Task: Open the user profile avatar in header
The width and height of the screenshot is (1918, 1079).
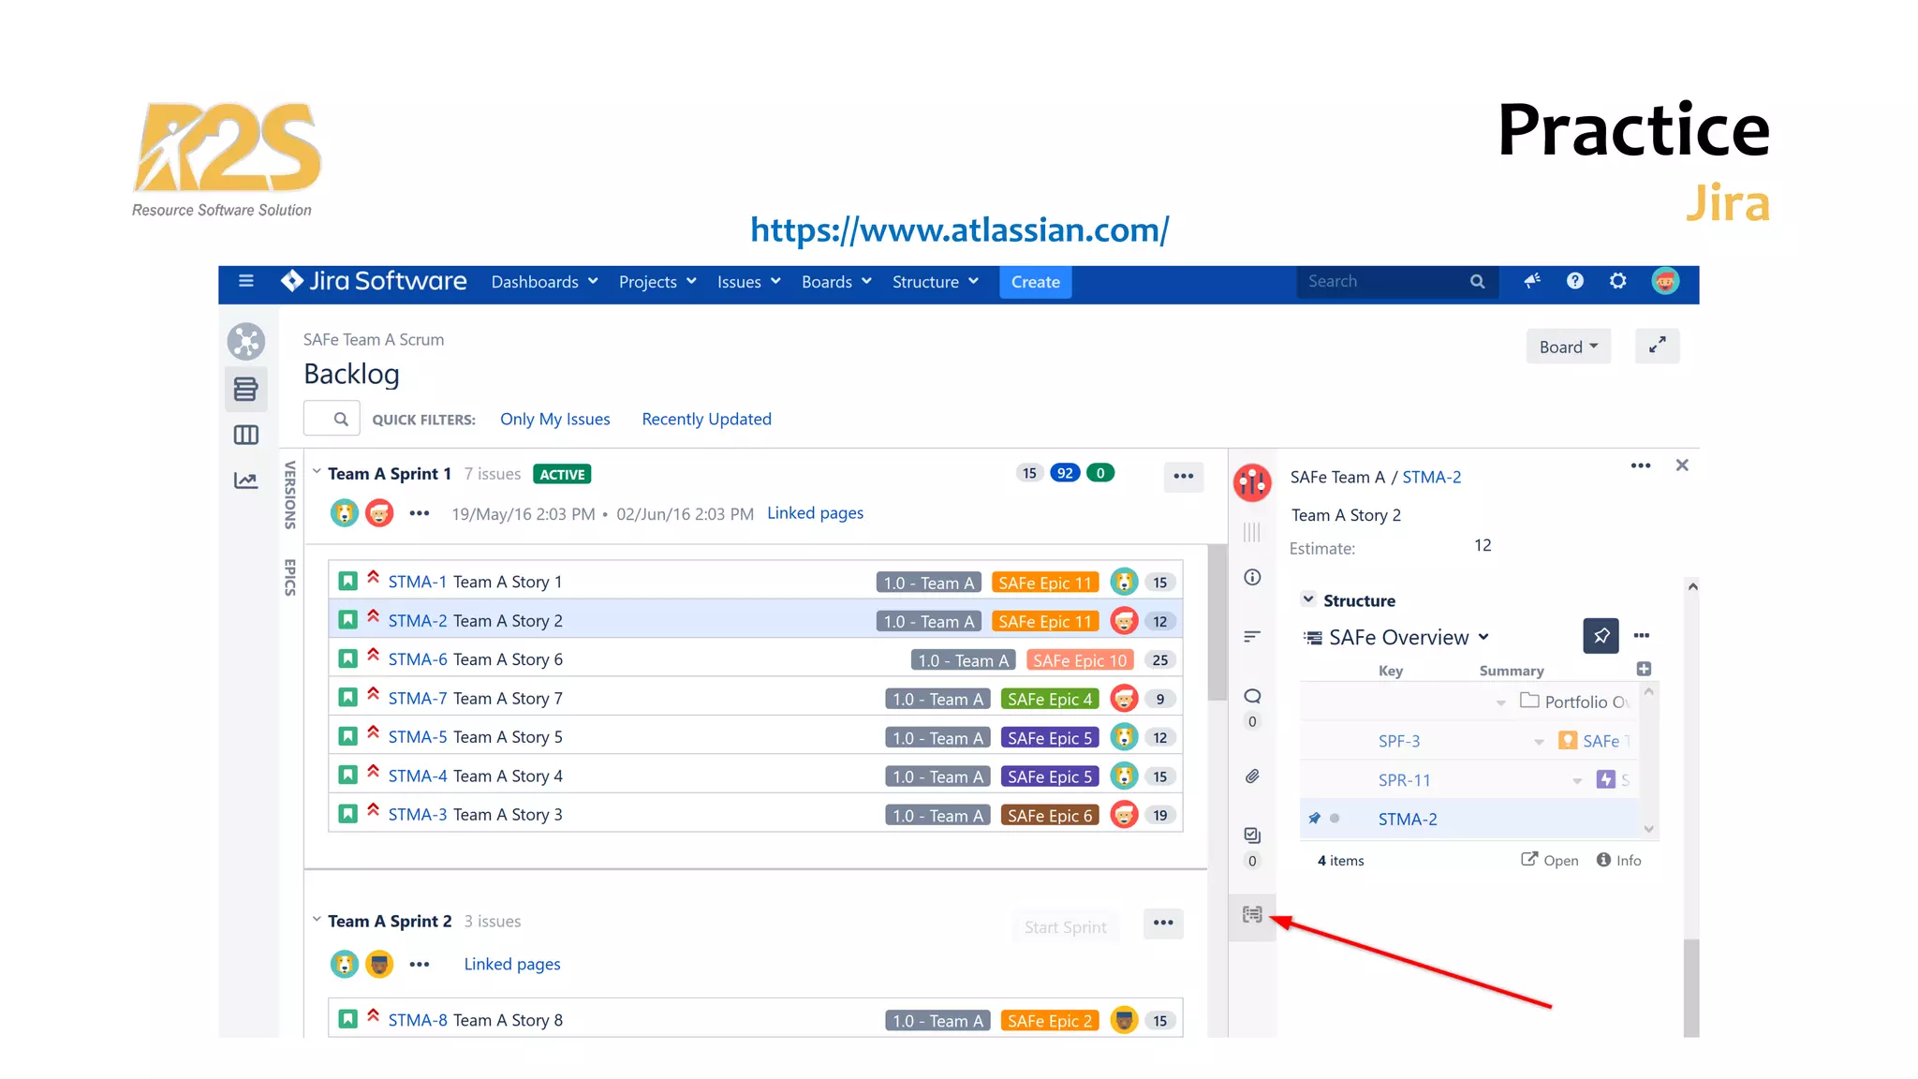Action: (x=1665, y=281)
